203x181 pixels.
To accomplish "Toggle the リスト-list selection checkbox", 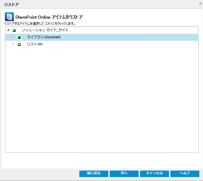I will [19, 44].
